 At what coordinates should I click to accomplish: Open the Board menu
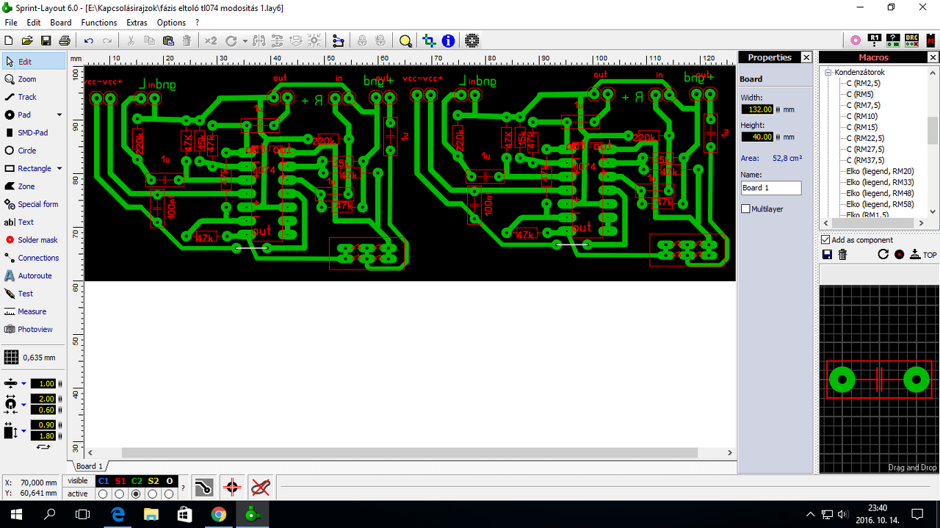(61, 23)
